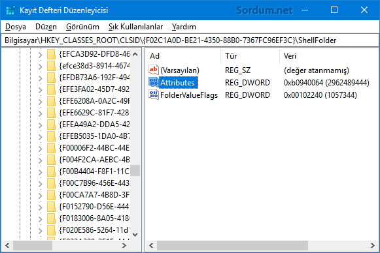The image size is (380, 253).
Task: Select the (Varsayılan) string value icon
Action: pos(154,70)
